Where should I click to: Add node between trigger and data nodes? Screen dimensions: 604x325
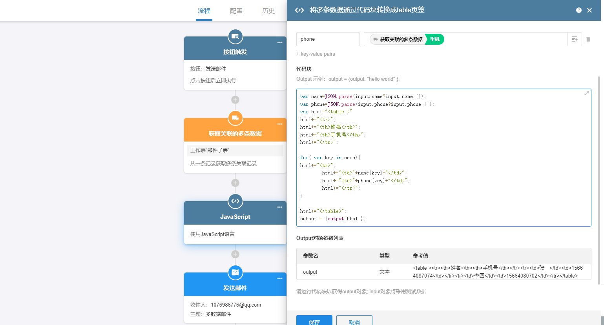[235, 100]
